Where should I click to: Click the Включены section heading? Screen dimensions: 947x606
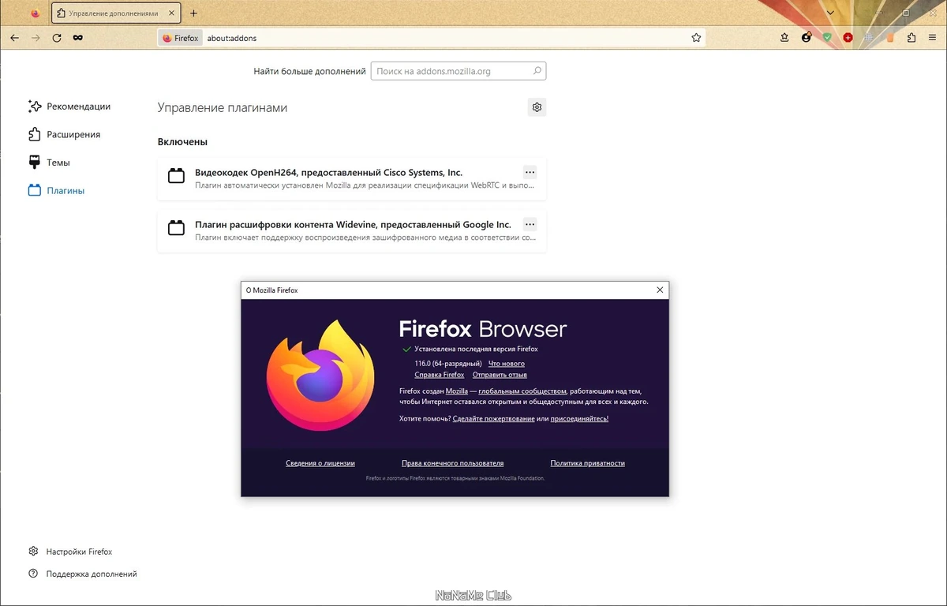[x=182, y=142]
